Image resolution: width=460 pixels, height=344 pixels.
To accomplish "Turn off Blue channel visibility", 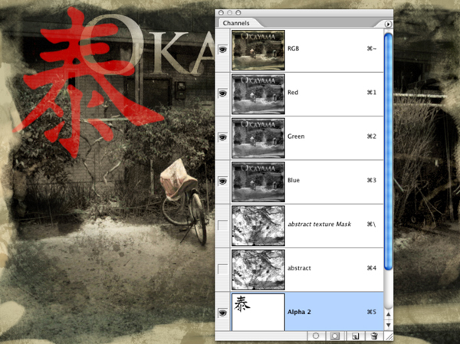I will 223,182.
